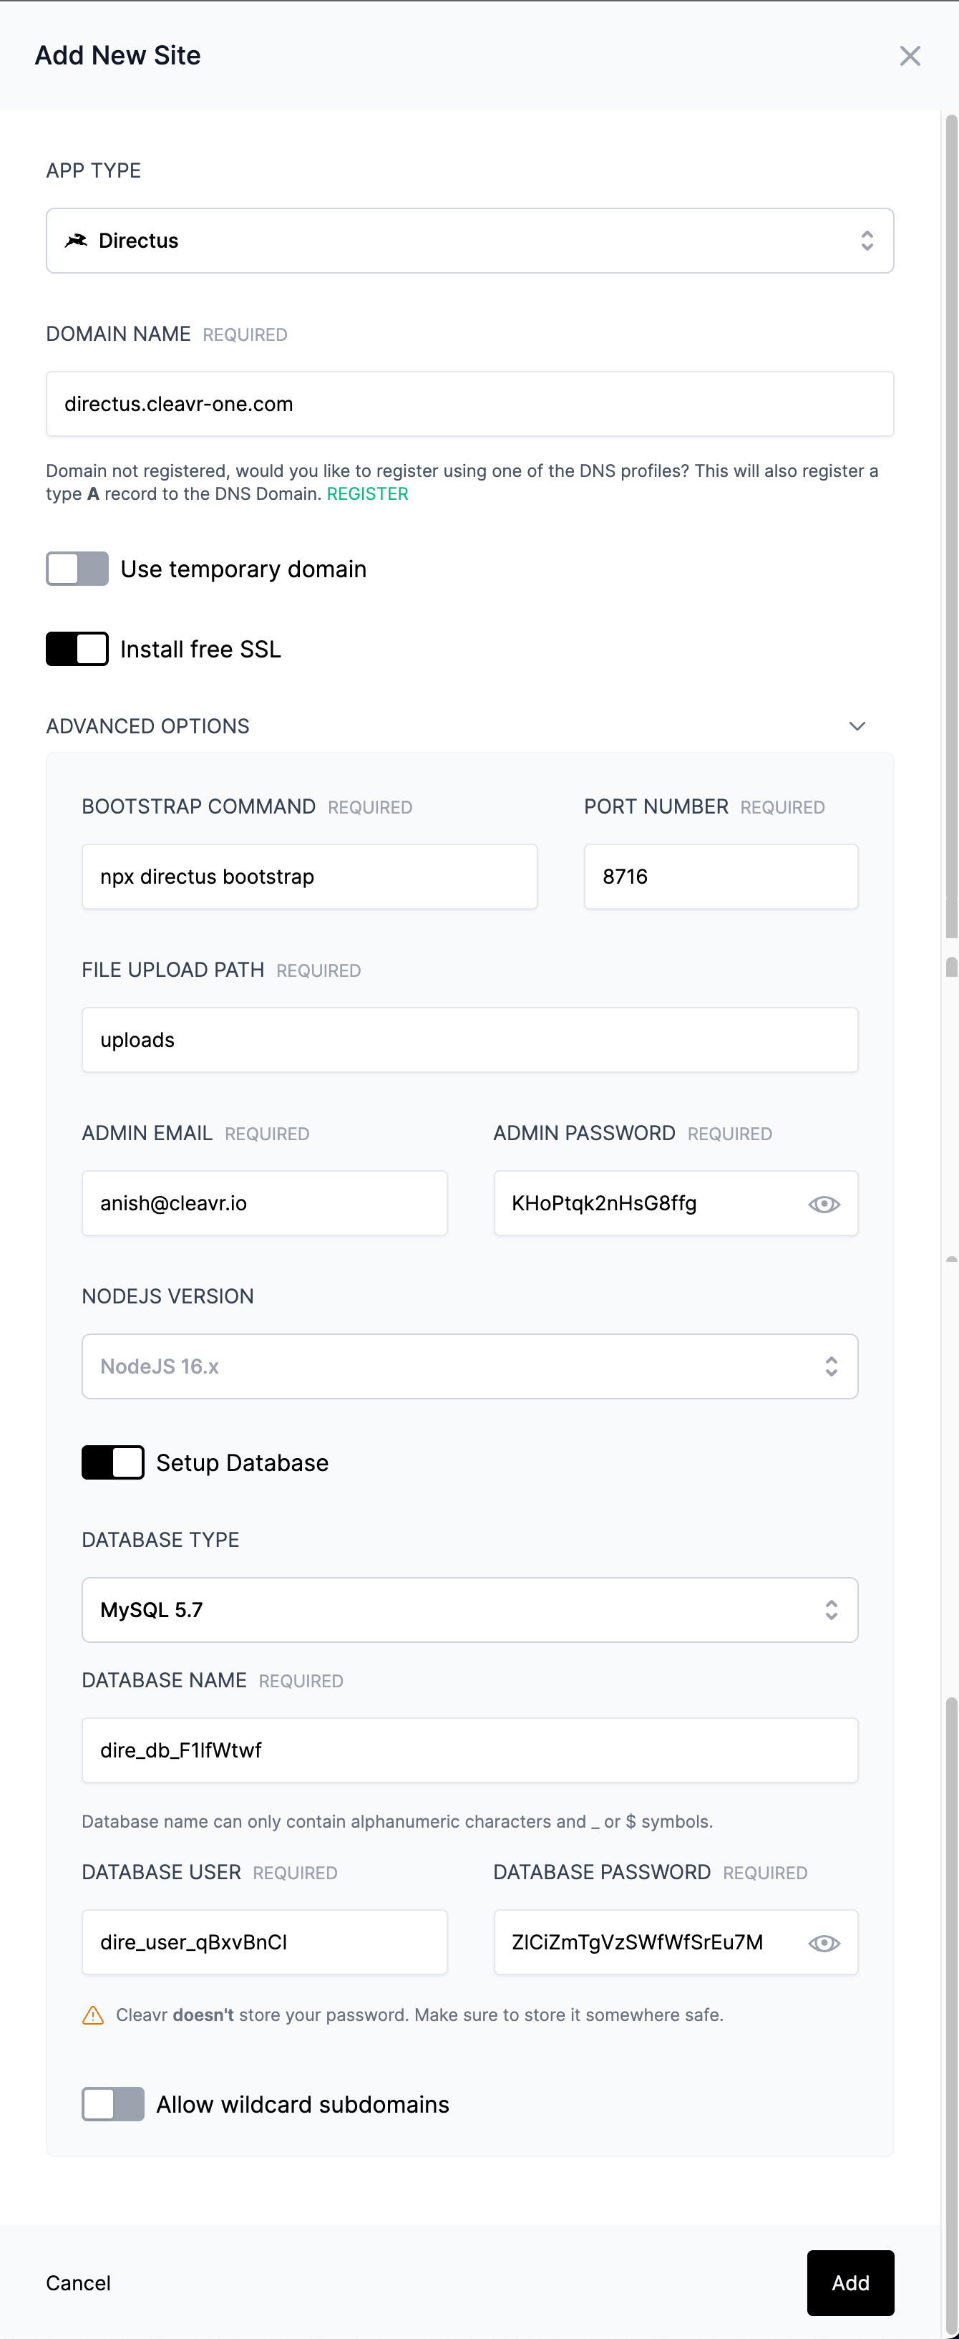Image resolution: width=959 pixels, height=2339 pixels.
Task: Open the Database Type MySQL 5.7 dropdown
Action: pos(470,1610)
